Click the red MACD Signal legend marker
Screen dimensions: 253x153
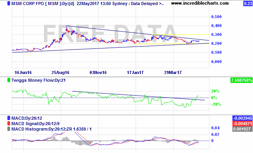[9, 124]
